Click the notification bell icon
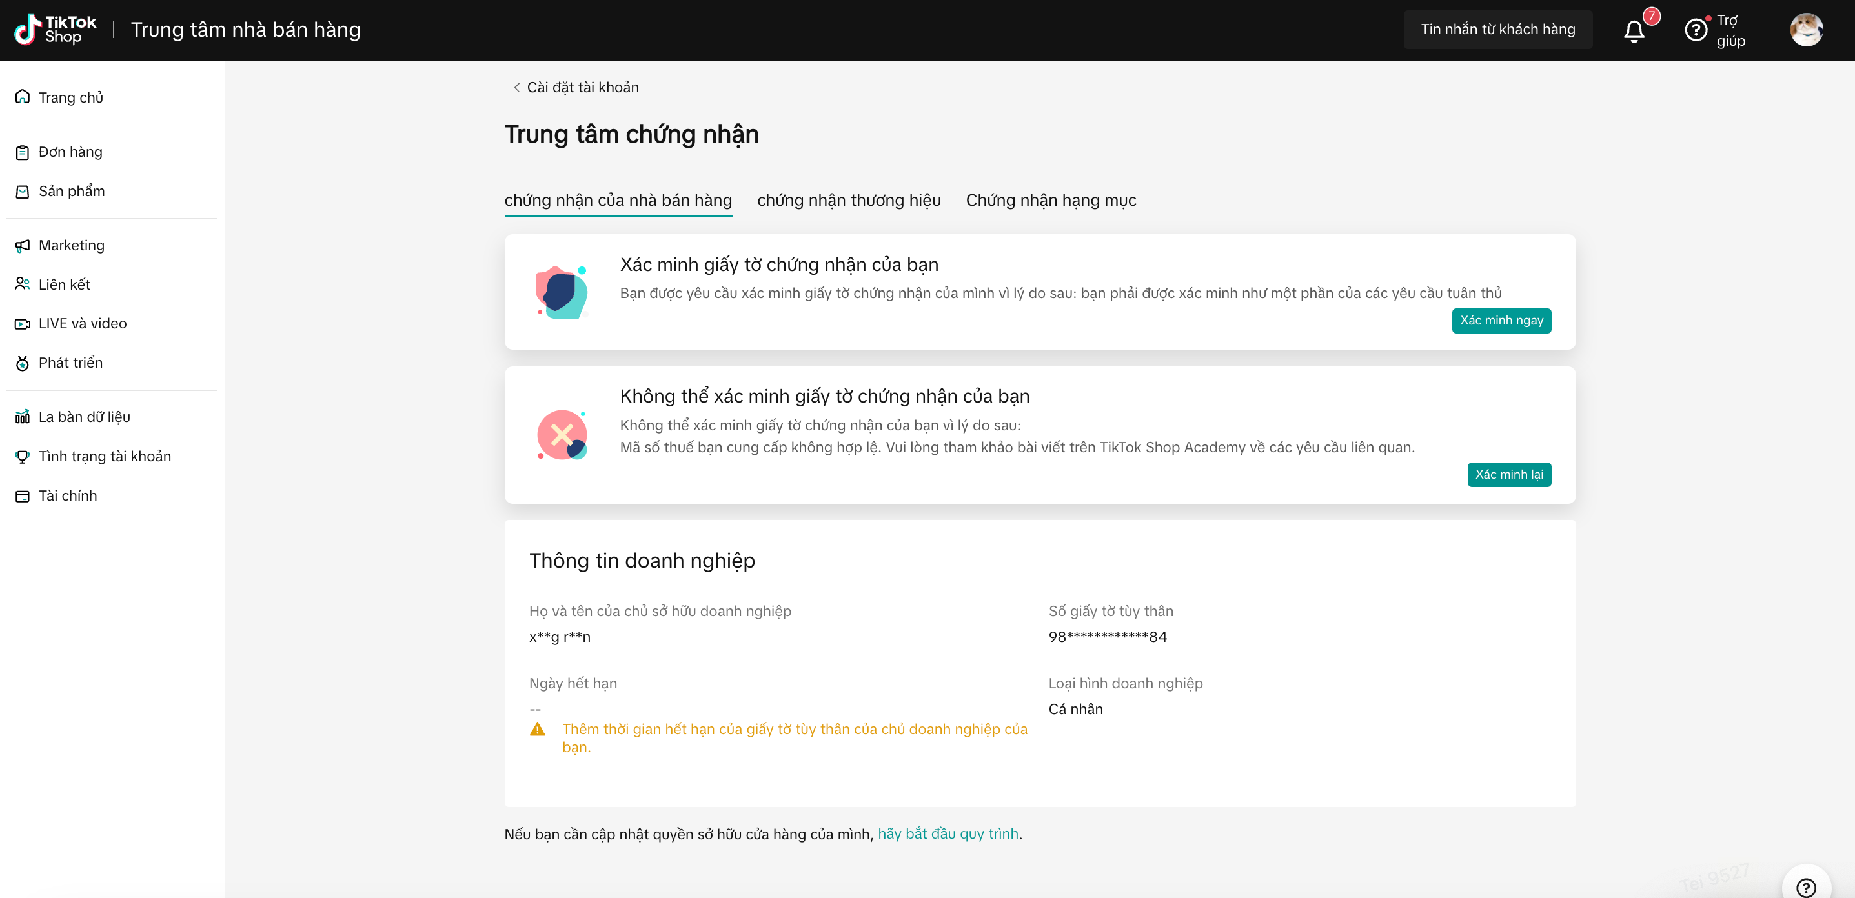 [1634, 31]
